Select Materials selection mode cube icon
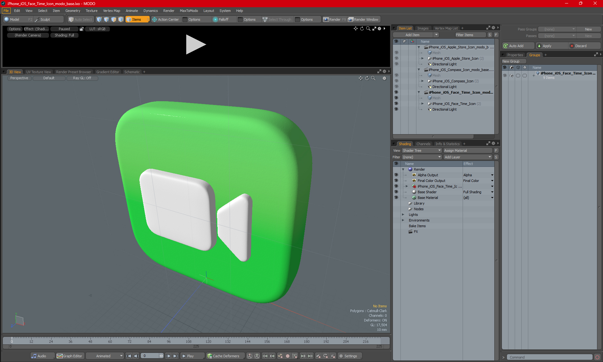 click(121, 19)
